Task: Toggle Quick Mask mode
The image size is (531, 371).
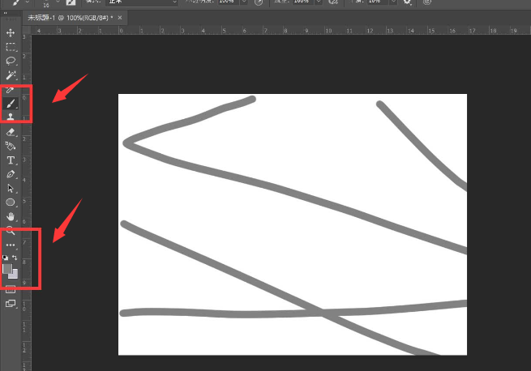Action: [x=11, y=288]
